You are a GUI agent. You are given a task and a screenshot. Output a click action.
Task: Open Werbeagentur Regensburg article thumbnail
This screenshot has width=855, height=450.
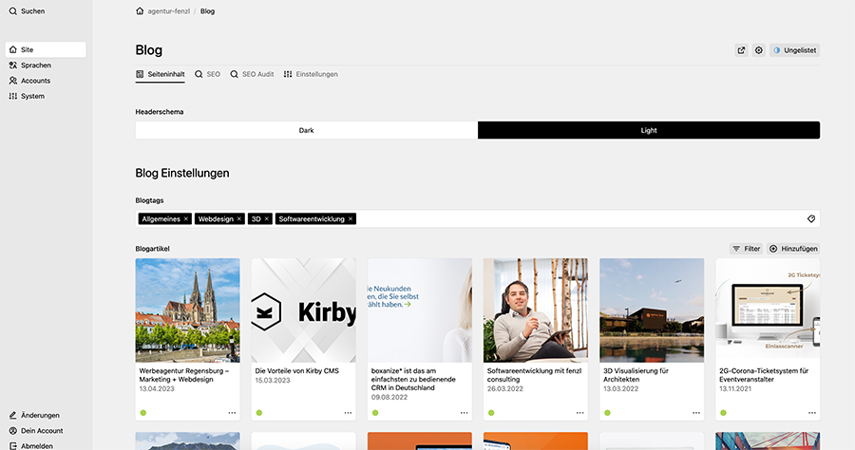[x=187, y=310]
